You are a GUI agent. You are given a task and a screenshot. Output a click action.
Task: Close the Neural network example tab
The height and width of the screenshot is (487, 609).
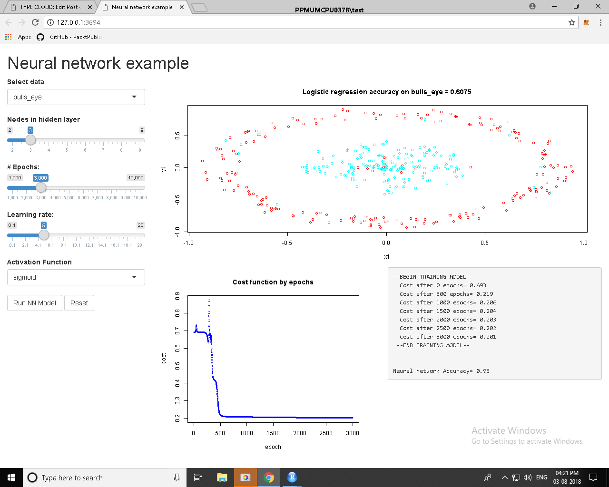pyautogui.click(x=182, y=7)
